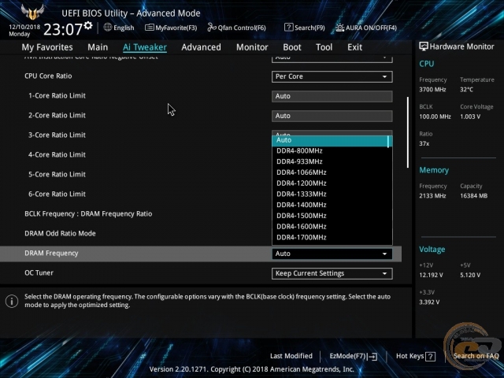Open MyFavorite(F3) list
The image size is (504, 378).
[171, 28]
